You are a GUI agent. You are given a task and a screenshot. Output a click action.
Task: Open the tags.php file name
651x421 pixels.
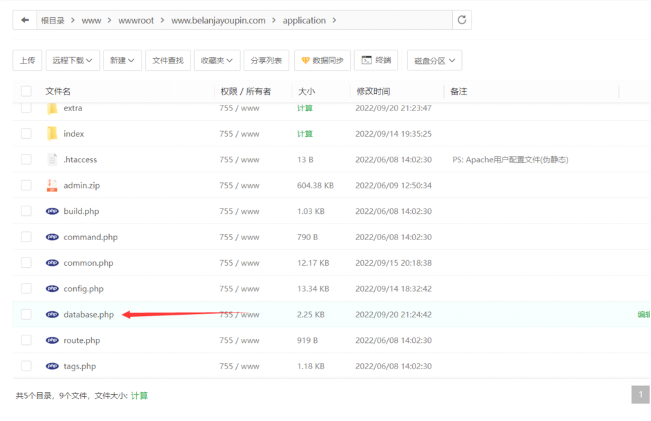pos(79,366)
